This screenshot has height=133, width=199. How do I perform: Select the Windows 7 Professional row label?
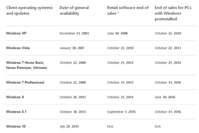click(x=25, y=82)
